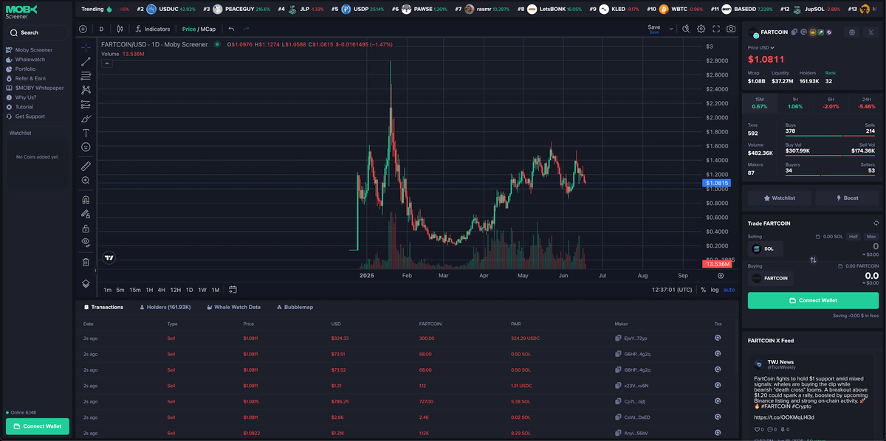
Task: Toggle percent scale on chart
Action: coord(703,290)
